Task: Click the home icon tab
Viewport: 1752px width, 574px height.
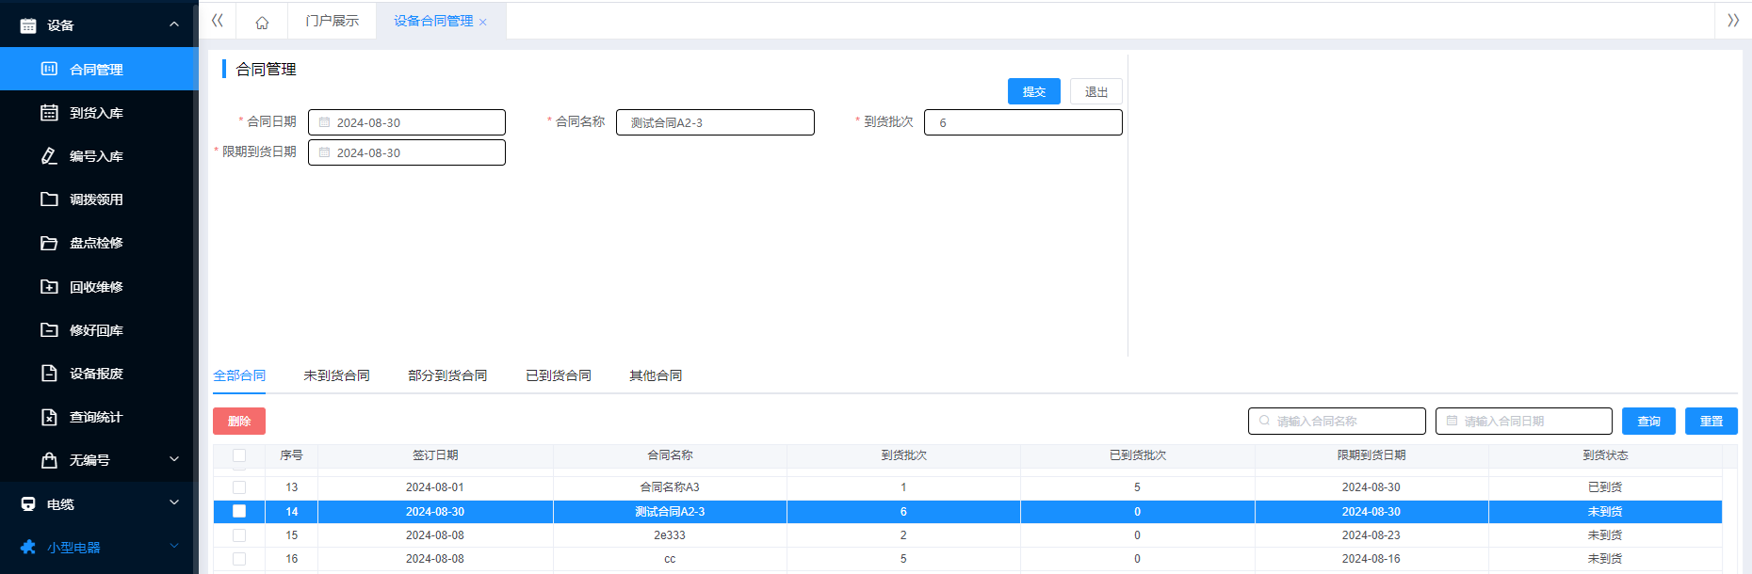Action: pyautogui.click(x=262, y=22)
